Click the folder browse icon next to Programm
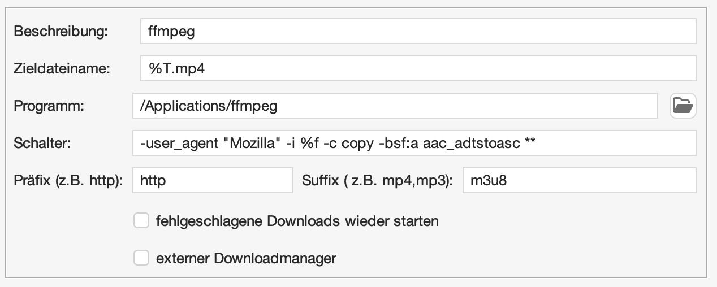Image resolution: width=717 pixels, height=287 pixels. tap(683, 106)
